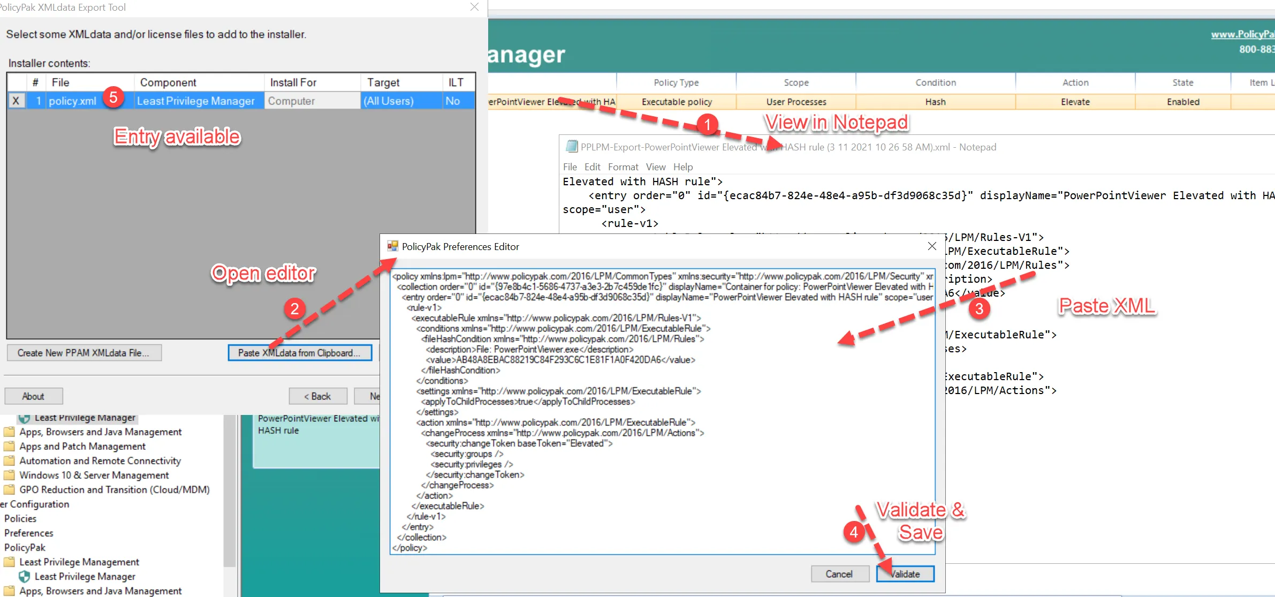Click the PolicyPak Preferences Editor title icon

[x=392, y=246]
